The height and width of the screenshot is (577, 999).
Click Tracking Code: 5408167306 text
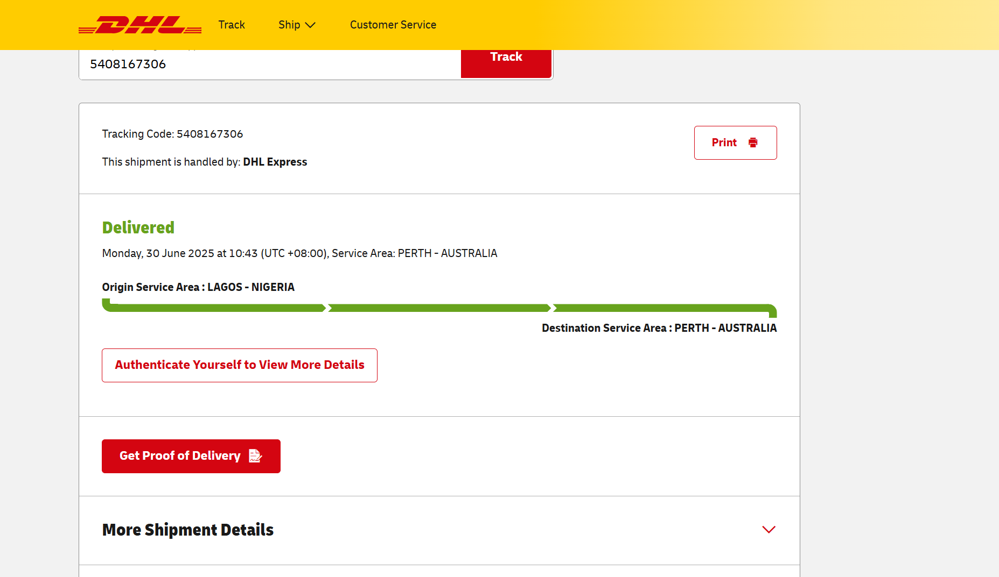172,134
